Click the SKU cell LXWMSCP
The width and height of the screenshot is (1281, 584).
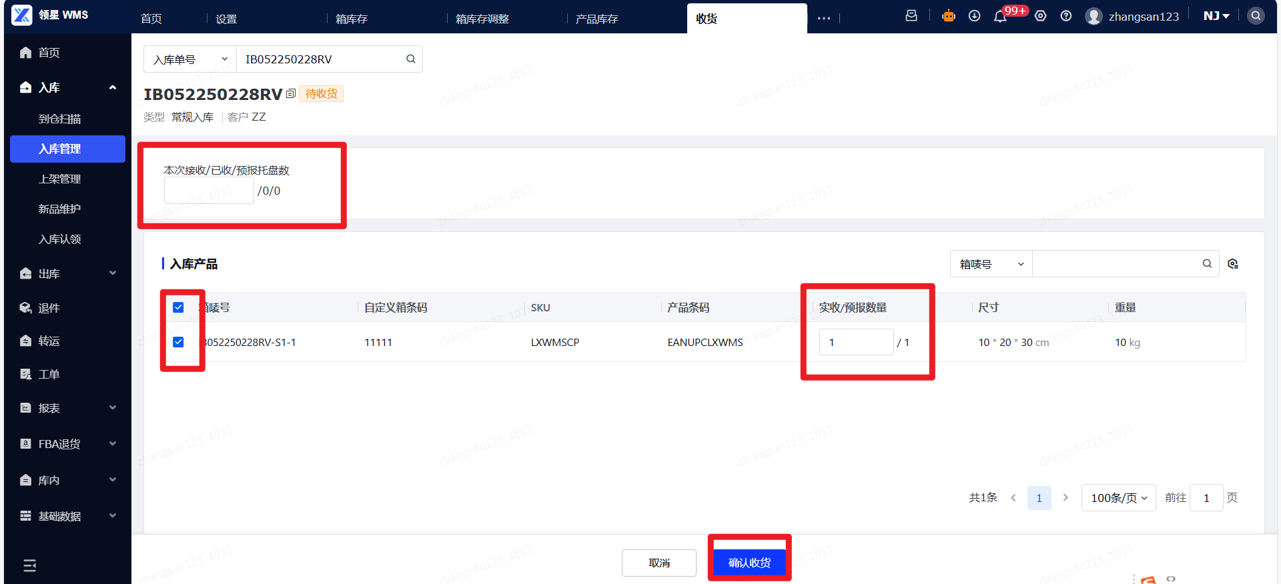tap(555, 343)
